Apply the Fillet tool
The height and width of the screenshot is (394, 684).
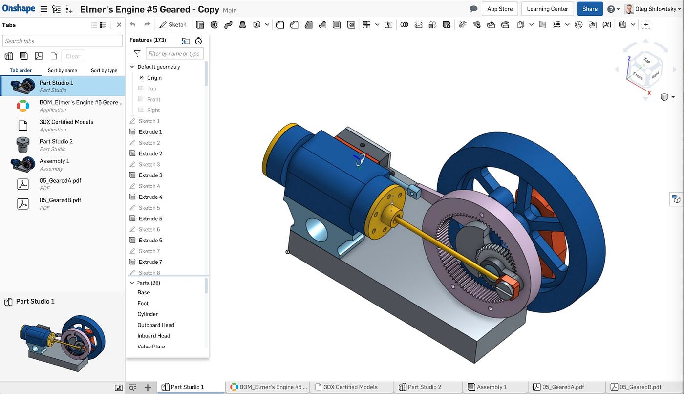coord(280,24)
